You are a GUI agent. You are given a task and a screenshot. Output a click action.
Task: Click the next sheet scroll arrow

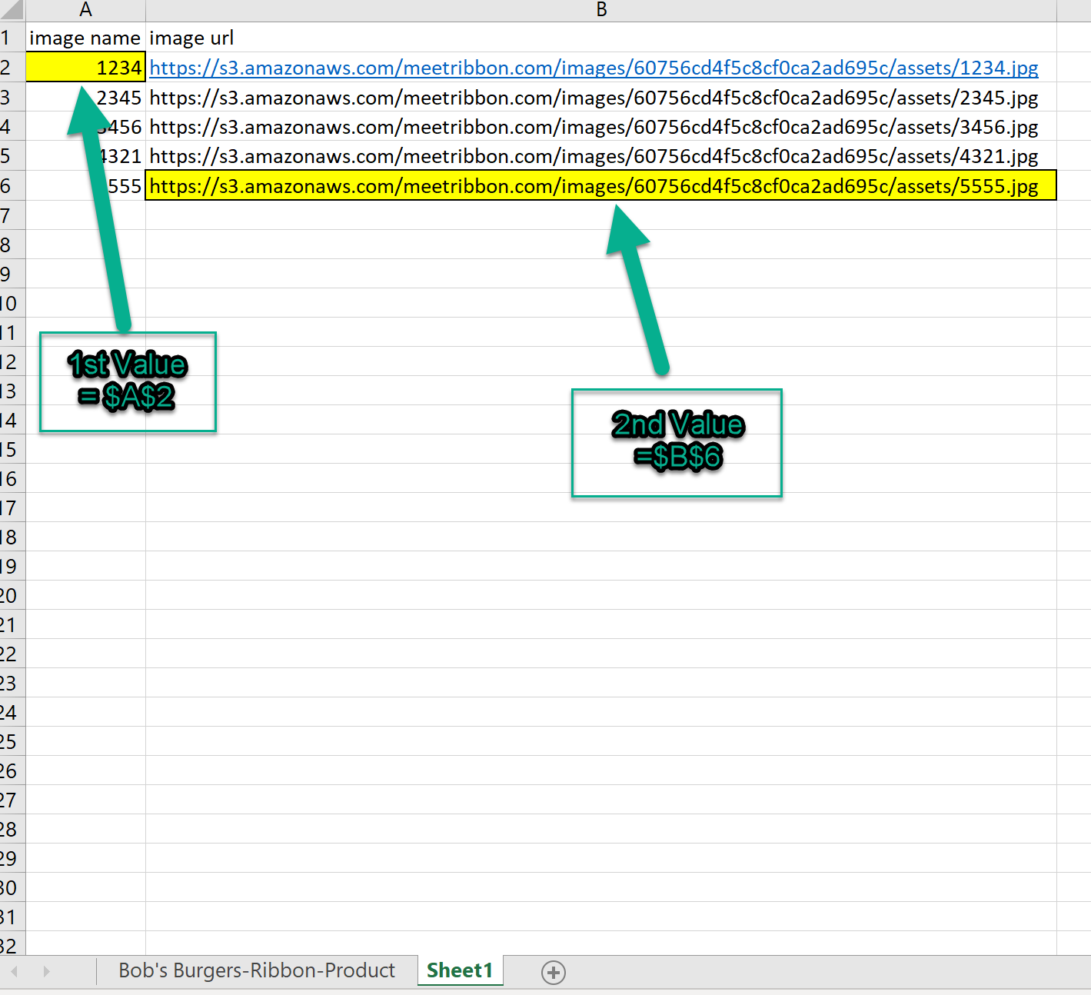[x=47, y=972]
